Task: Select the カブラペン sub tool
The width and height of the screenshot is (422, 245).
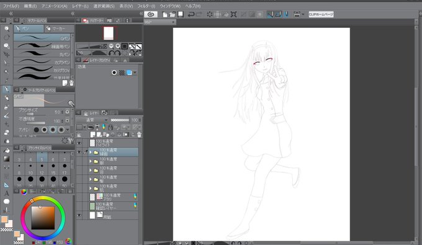Action: (x=42, y=61)
